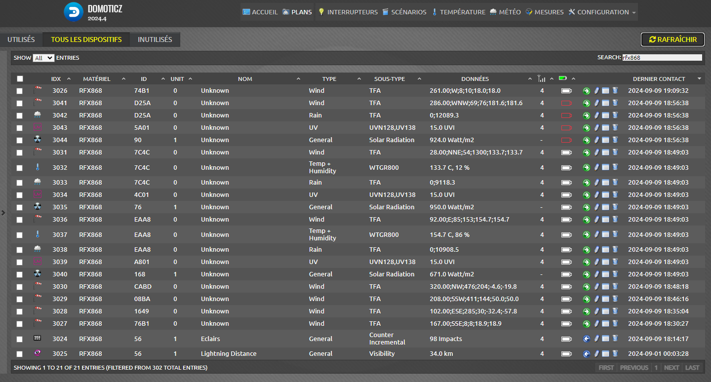Click the rename pencil icon for idx 3041

coord(596,103)
